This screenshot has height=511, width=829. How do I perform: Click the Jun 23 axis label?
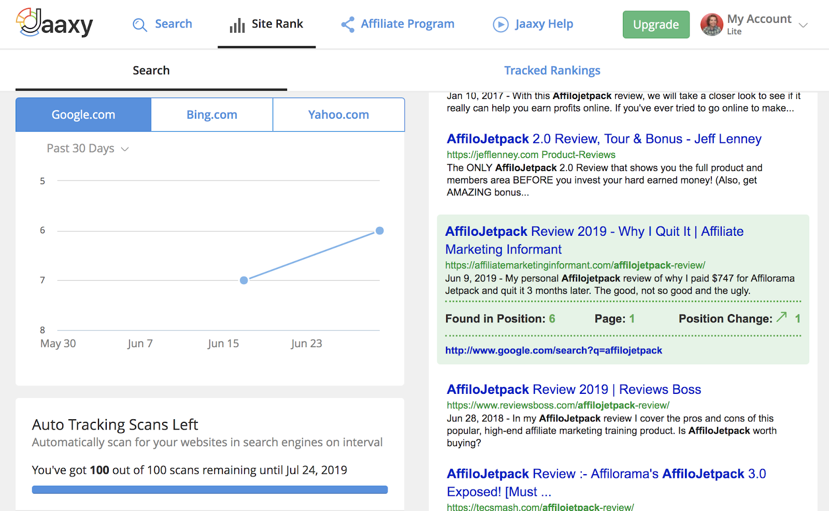(307, 344)
